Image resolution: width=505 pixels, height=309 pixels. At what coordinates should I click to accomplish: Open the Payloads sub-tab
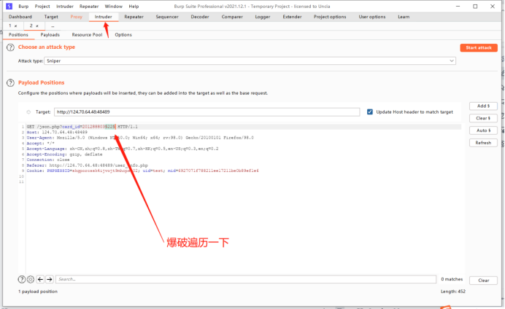tap(50, 35)
